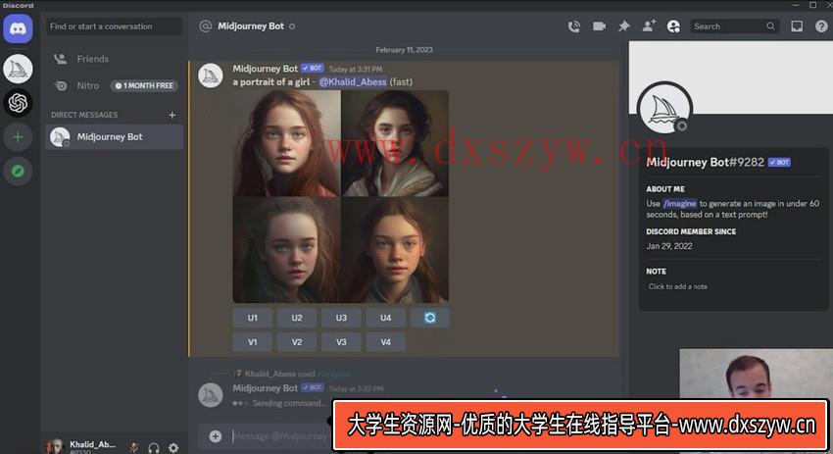This screenshot has width=833, height=454.
Task: Upscale image with U3 button
Action: coord(341,318)
